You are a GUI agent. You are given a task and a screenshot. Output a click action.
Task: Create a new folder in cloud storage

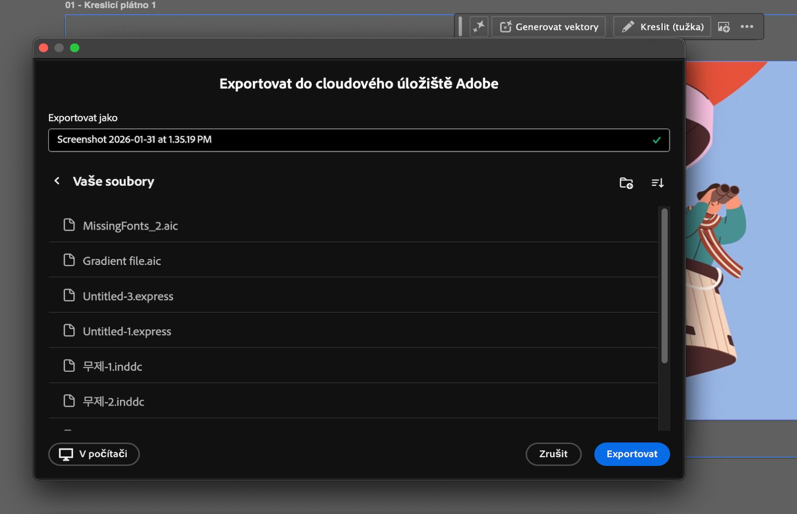(x=626, y=182)
